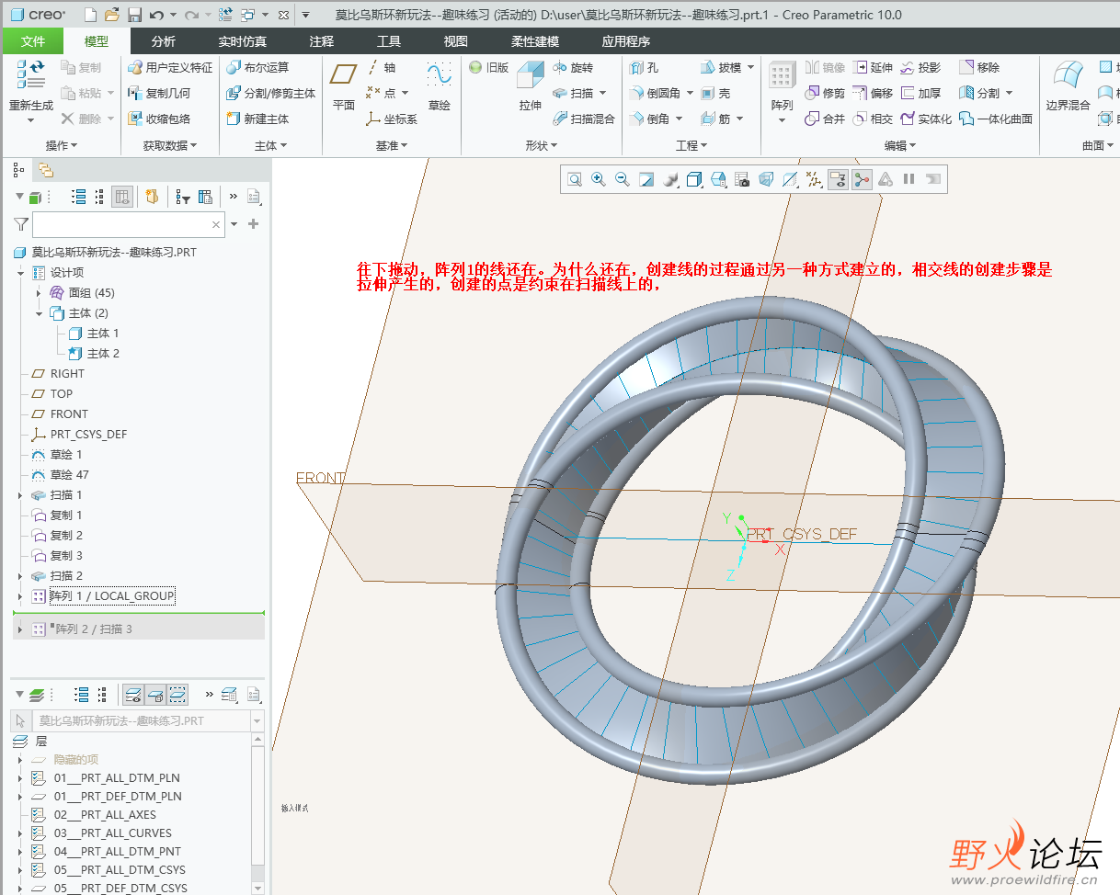Select the FRONT datum plane in tree
1120x895 pixels.
coord(69,414)
